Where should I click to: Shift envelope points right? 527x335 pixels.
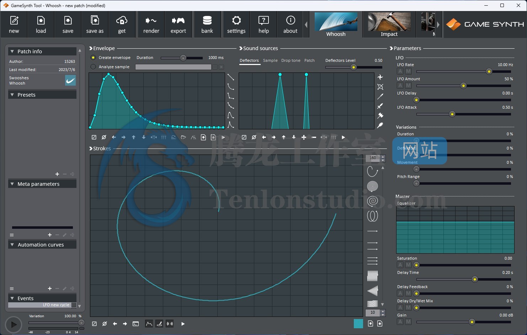[123, 137]
